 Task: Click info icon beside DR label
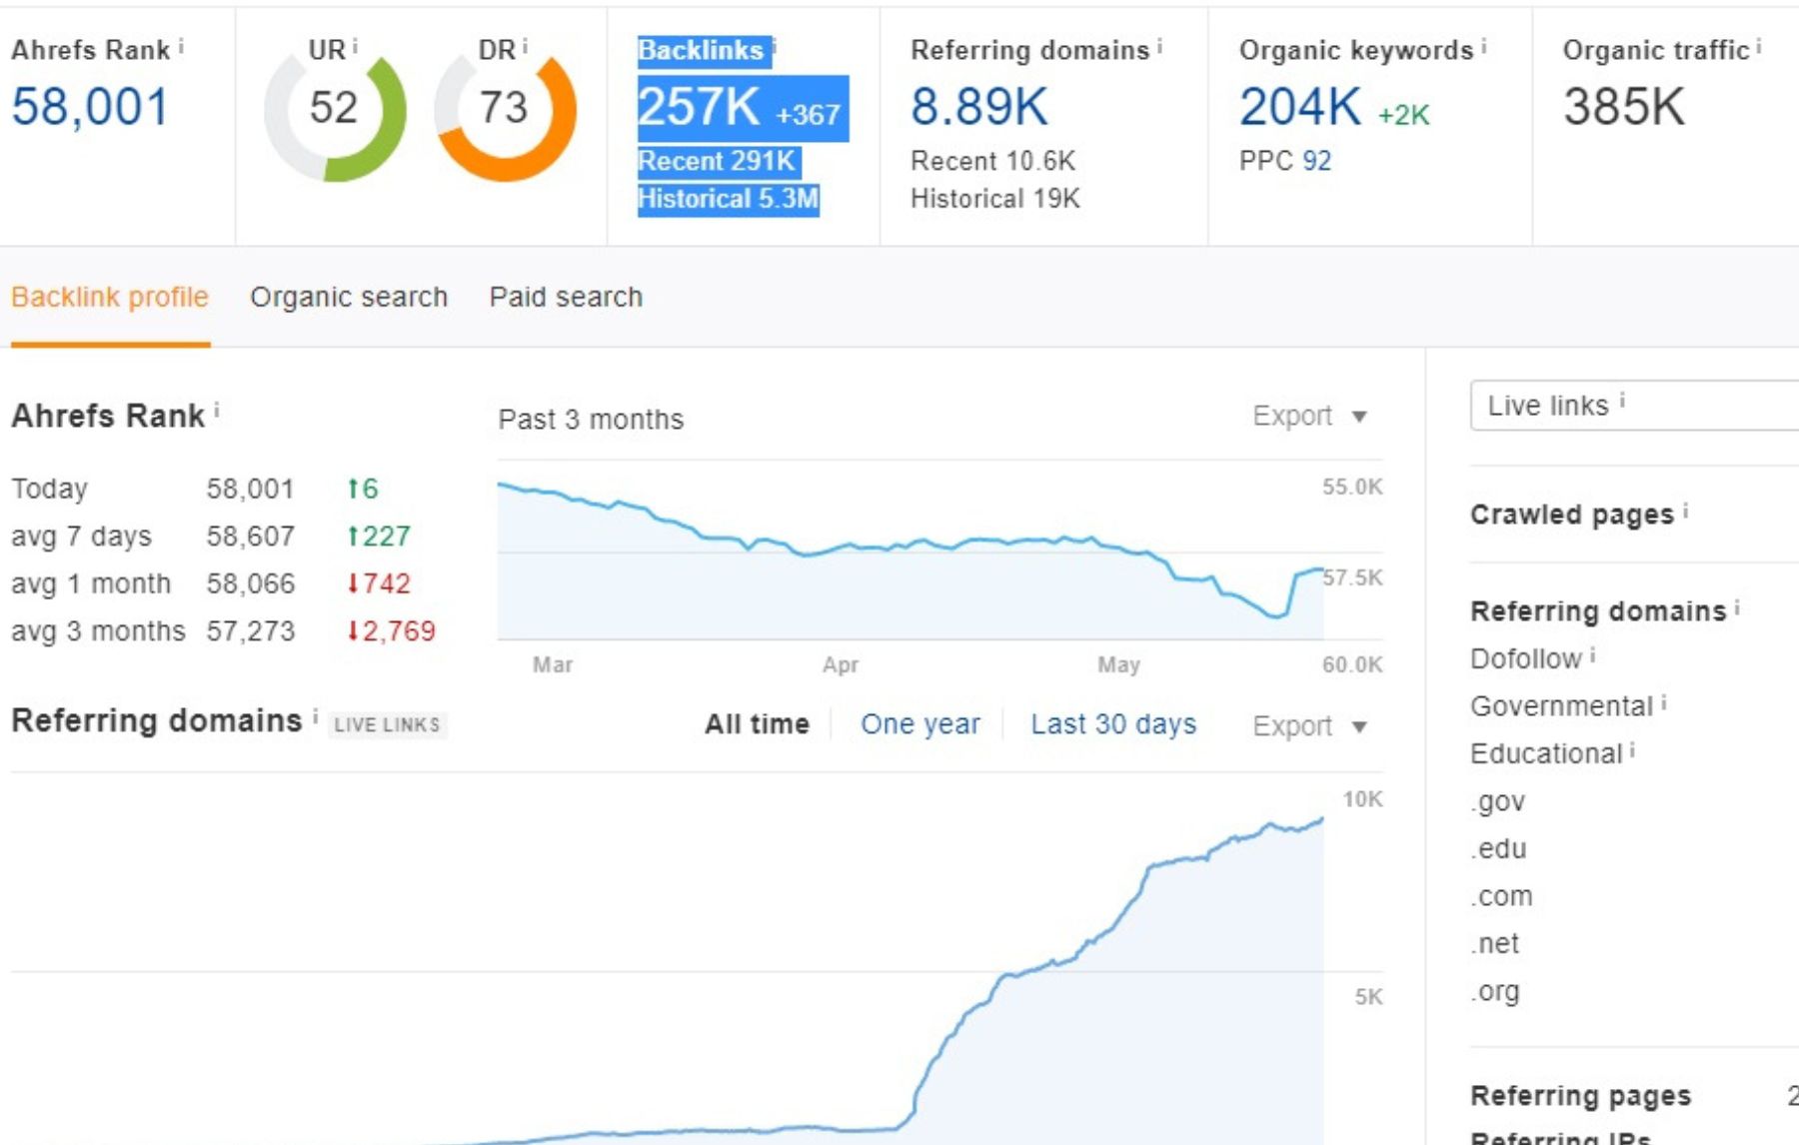525,46
